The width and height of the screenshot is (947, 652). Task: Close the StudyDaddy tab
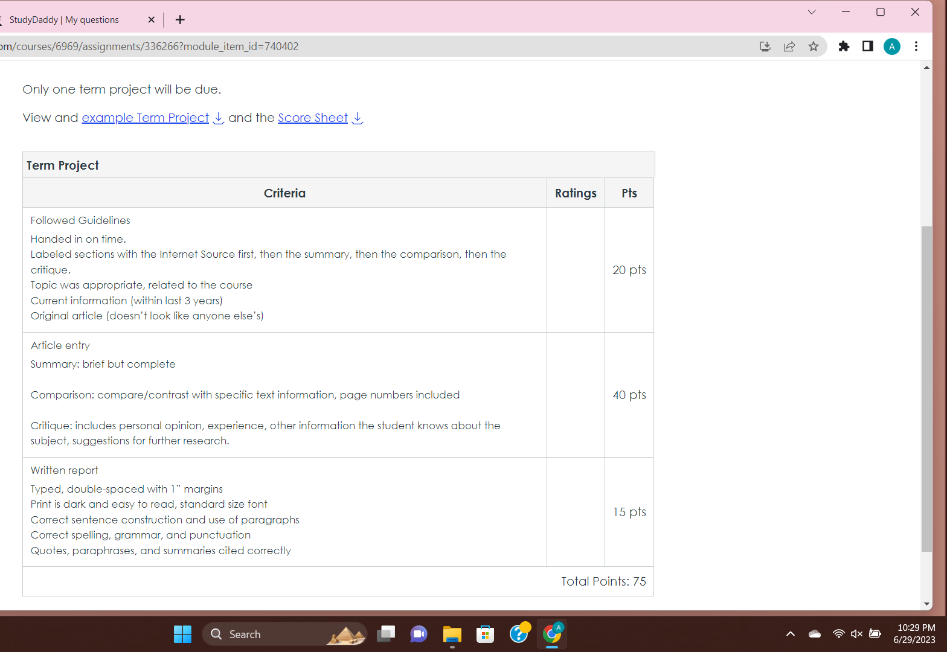151,20
